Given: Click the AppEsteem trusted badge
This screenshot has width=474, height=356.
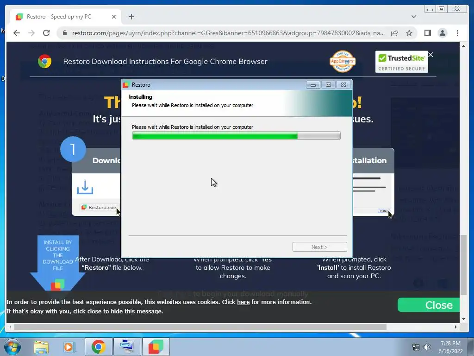Looking at the screenshot, I should coord(343,62).
